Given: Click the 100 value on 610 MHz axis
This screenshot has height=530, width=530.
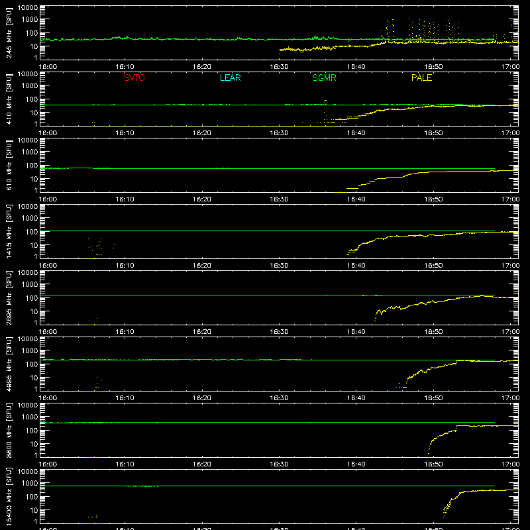Looking at the screenshot, I should pyautogui.click(x=32, y=166).
